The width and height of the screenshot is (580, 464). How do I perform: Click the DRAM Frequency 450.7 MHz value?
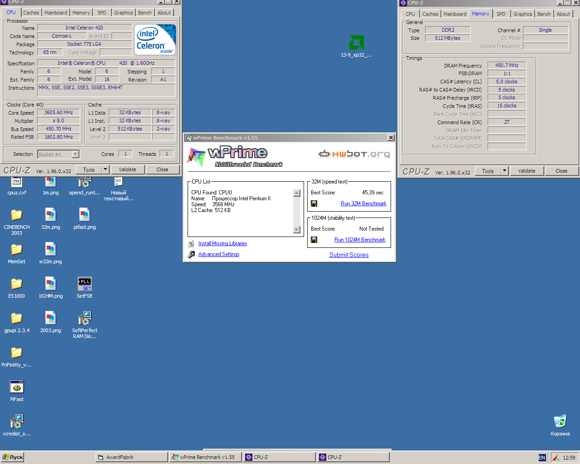[x=507, y=65]
